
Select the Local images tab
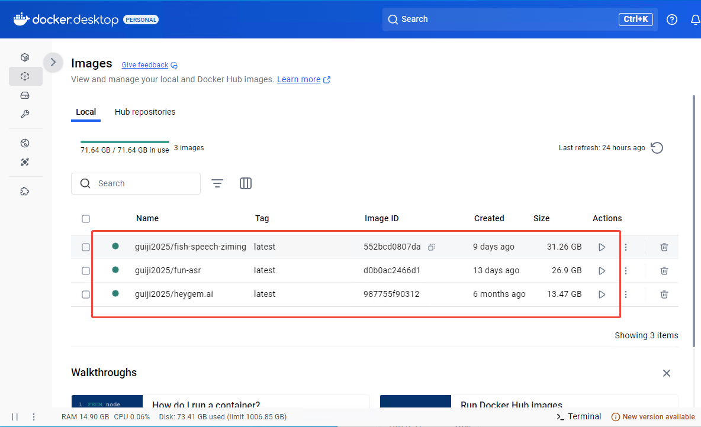(86, 112)
